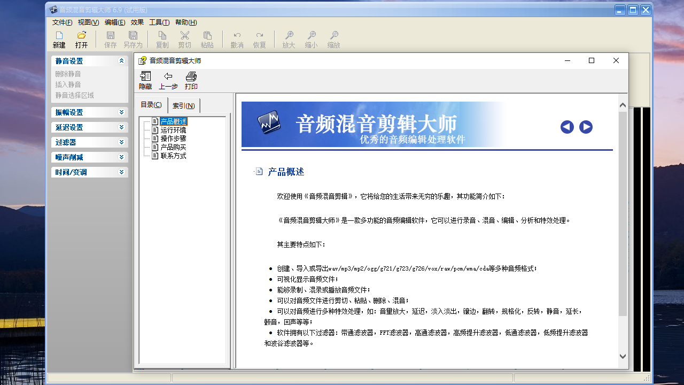Open 产品购买 topic in the tree
Screen dimensions: 684x385
[x=173, y=147]
